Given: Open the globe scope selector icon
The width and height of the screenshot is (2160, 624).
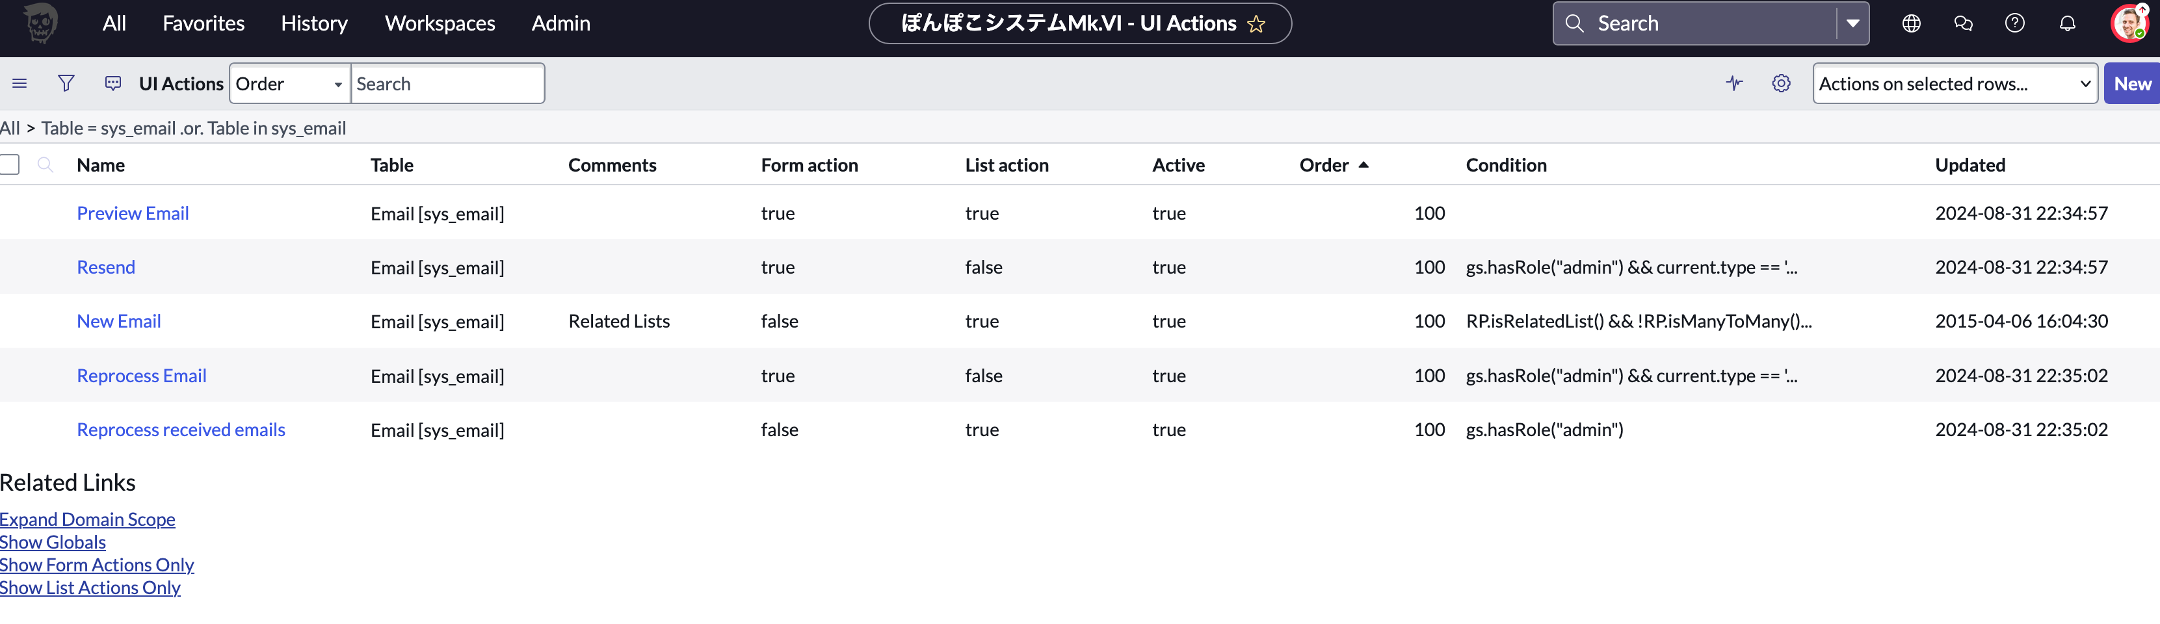Looking at the screenshot, I should pyautogui.click(x=1911, y=23).
